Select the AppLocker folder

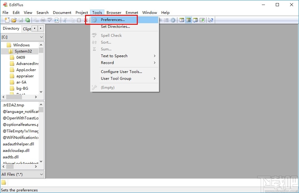tap(26, 70)
